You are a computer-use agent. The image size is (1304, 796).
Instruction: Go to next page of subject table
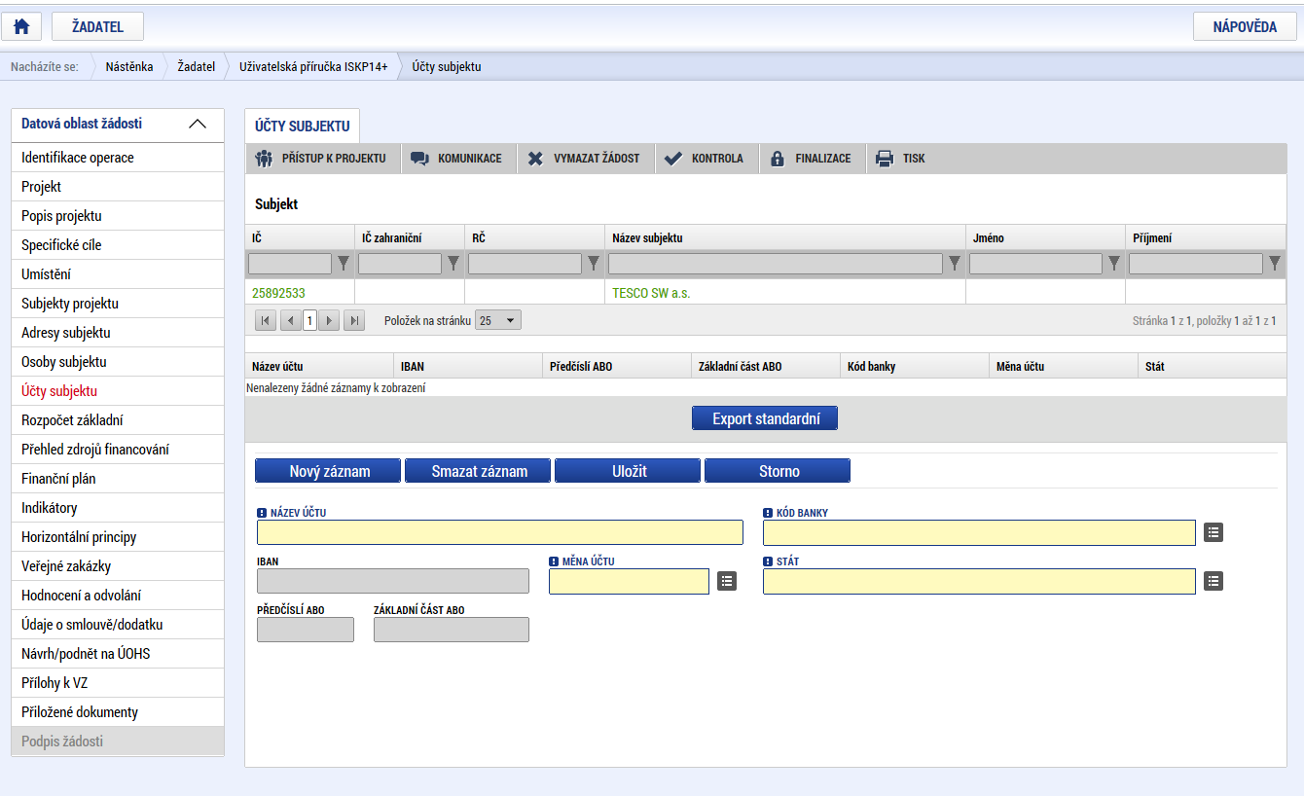click(329, 320)
